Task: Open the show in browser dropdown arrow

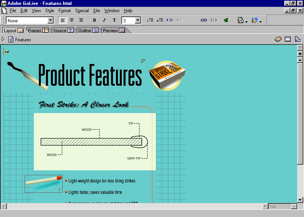Action: pos(261,22)
